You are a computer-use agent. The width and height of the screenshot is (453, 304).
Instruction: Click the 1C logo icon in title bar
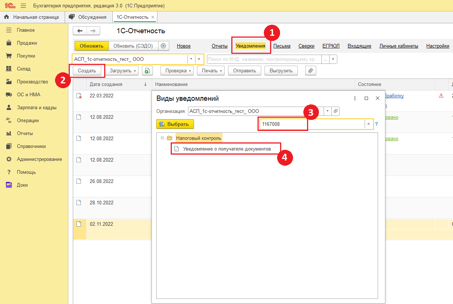(9, 6)
